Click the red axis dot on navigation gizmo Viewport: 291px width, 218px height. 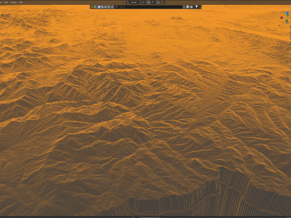[281, 18]
